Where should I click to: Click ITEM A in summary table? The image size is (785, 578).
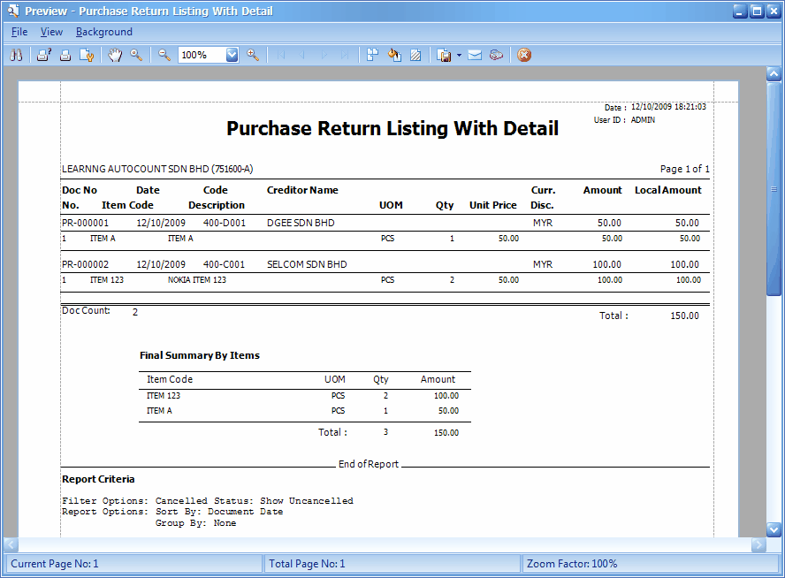159,410
